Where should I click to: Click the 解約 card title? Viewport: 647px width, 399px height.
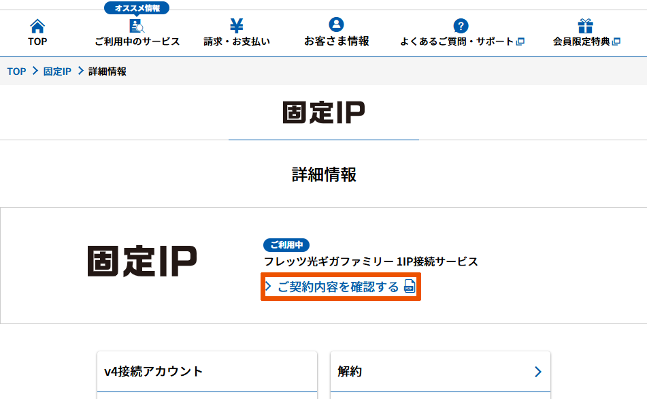coord(350,372)
